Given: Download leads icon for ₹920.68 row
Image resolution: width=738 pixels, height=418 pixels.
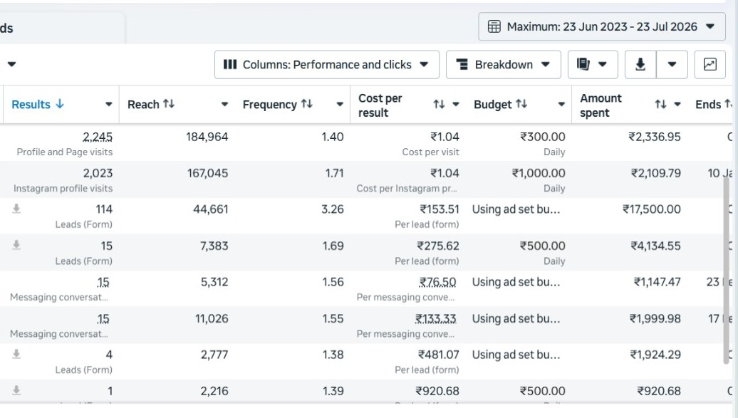Looking at the screenshot, I should [x=16, y=390].
